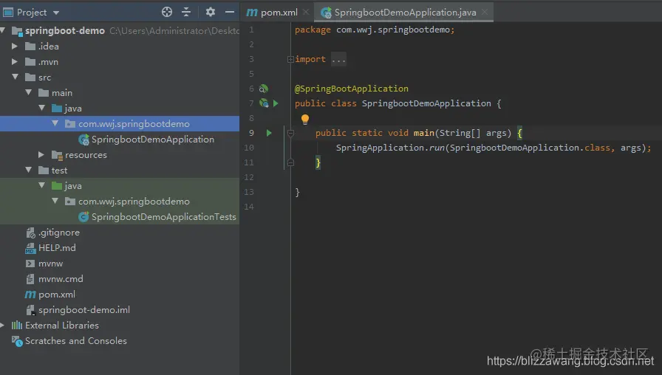Hide the Project panel with minus icon

(230, 13)
